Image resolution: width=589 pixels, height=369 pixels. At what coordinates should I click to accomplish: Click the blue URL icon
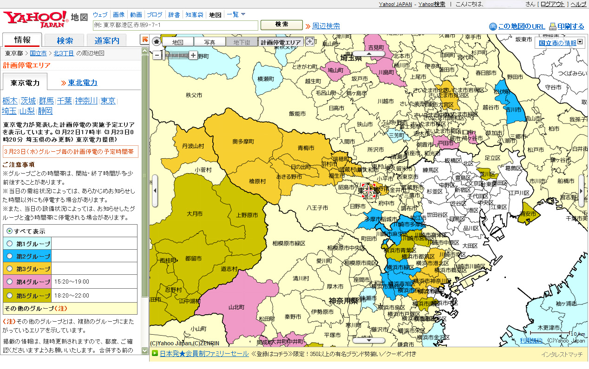[493, 26]
